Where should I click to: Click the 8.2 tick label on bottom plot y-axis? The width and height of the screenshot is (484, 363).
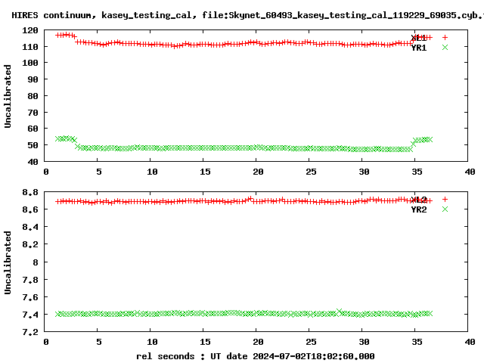[30, 244]
